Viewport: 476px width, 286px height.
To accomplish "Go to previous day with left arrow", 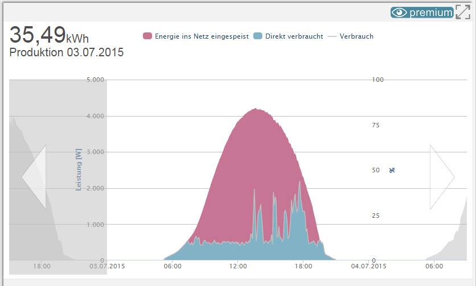I will point(34,177).
